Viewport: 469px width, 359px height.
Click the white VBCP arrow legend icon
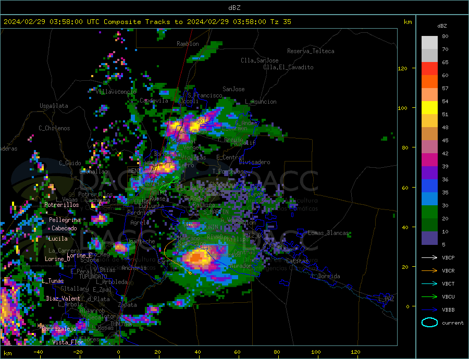[x=429, y=257]
